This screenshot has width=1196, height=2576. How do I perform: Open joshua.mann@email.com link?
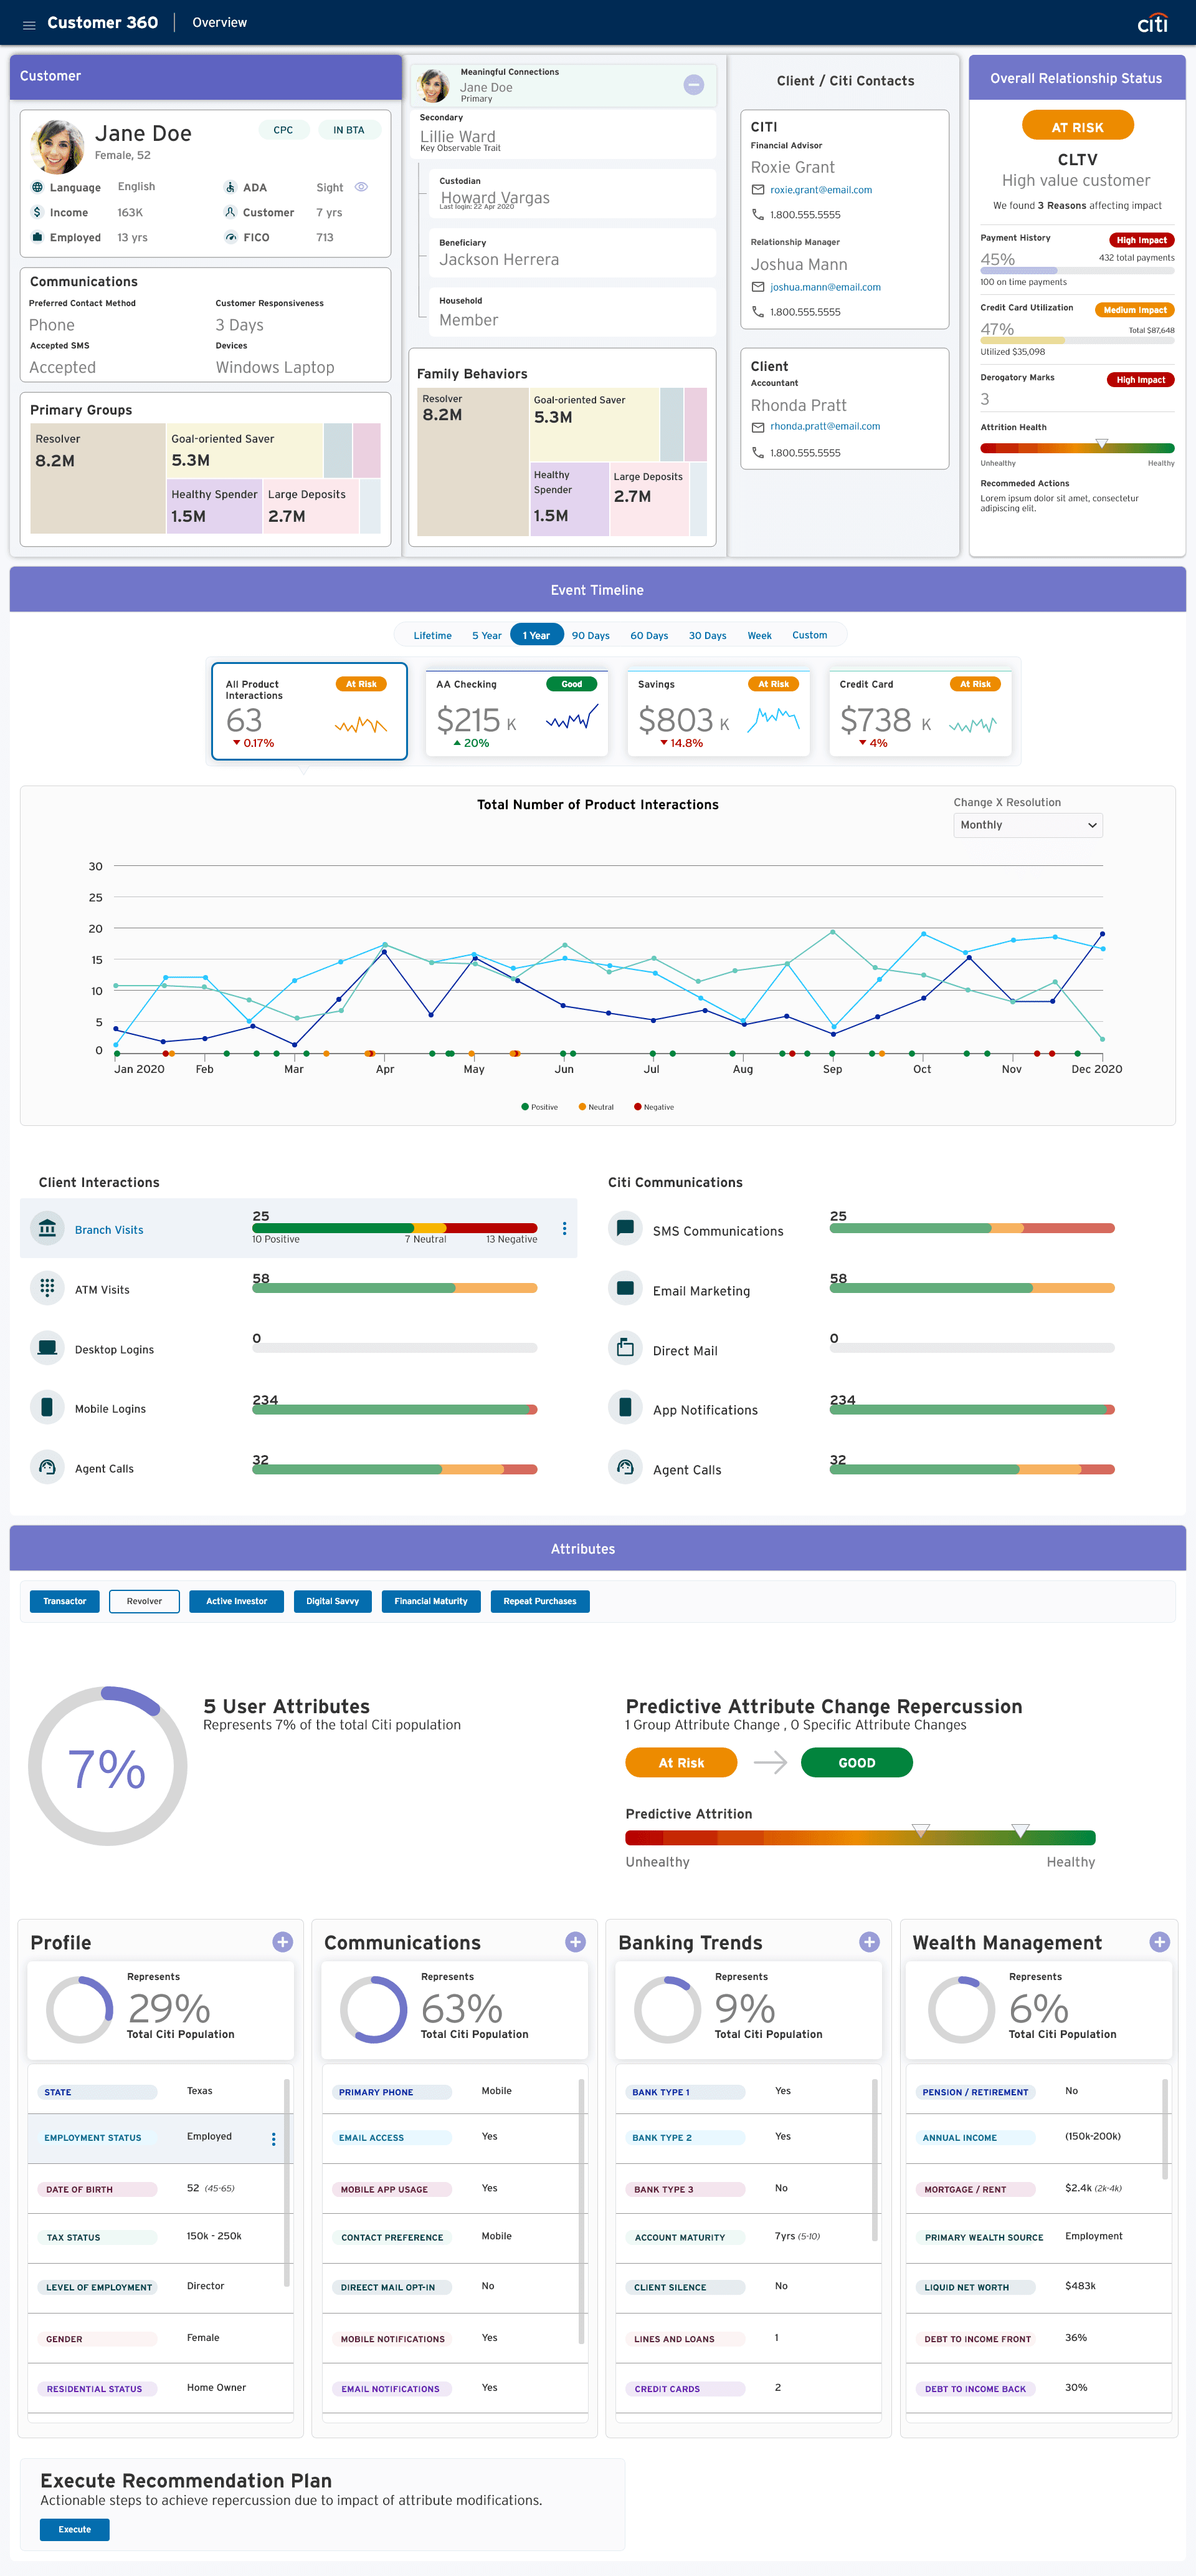coord(825,287)
